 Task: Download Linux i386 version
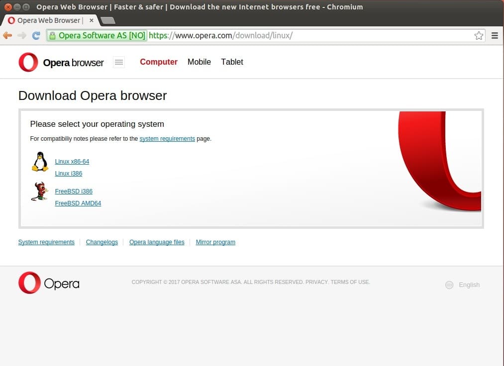pyautogui.click(x=69, y=173)
